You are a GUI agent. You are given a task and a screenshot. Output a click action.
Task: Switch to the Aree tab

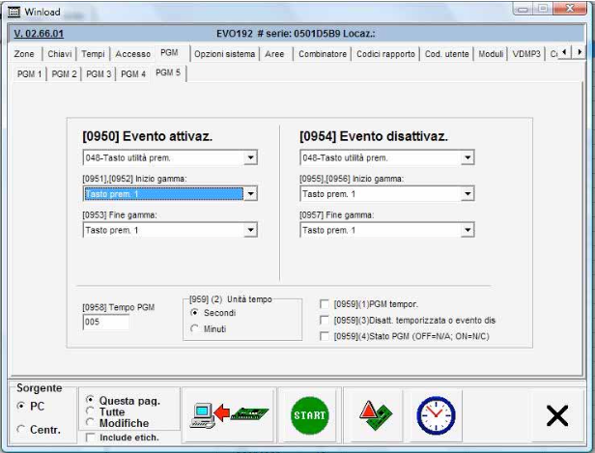[274, 54]
